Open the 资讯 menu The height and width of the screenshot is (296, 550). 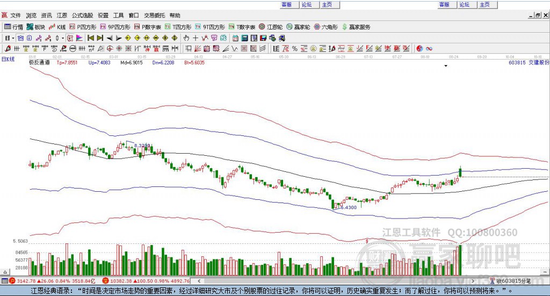[x=46, y=16]
